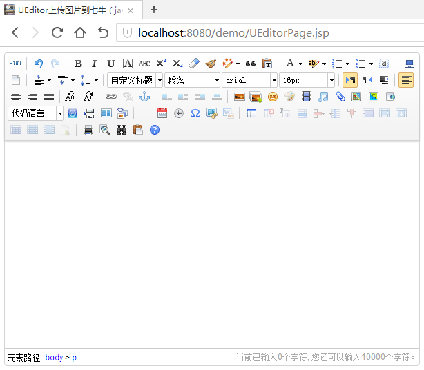Go to browser home page
424x370 pixels.
(80, 32)
